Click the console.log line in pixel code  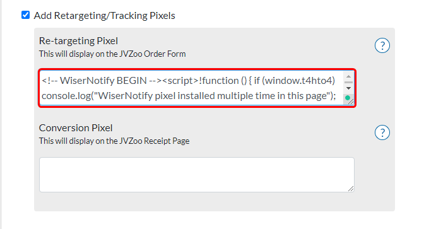(x=189, y=96)
